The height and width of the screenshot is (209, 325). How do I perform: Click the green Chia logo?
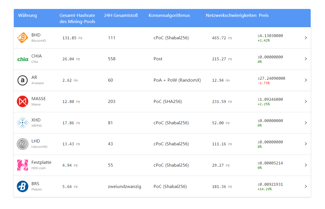[22, 59]
